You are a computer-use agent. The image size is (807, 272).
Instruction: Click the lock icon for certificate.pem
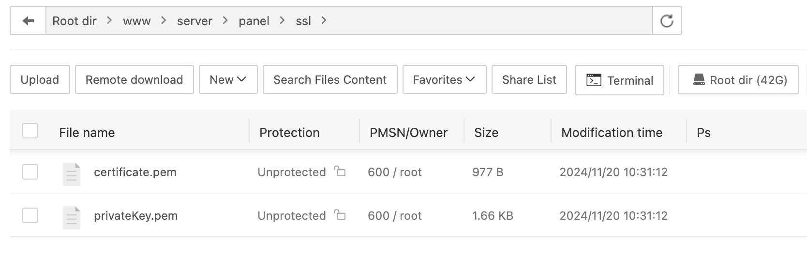340,171
